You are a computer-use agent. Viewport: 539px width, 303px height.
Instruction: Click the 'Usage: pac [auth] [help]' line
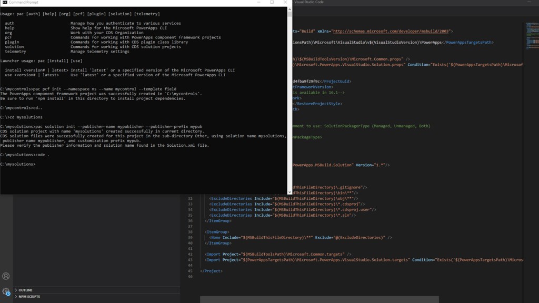coord(80,14)
